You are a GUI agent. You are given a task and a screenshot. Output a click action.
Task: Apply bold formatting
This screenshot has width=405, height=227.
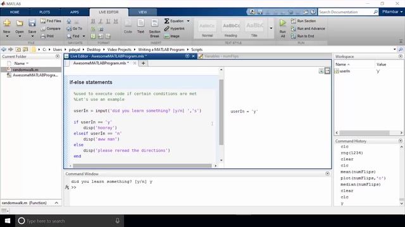tap(93, 21)
